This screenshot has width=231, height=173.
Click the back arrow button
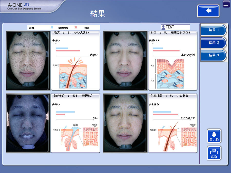[x=208, y=11]
